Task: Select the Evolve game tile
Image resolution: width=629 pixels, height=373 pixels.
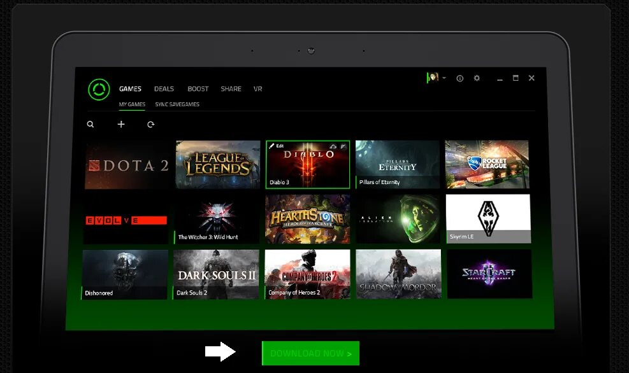Action: 126,220
